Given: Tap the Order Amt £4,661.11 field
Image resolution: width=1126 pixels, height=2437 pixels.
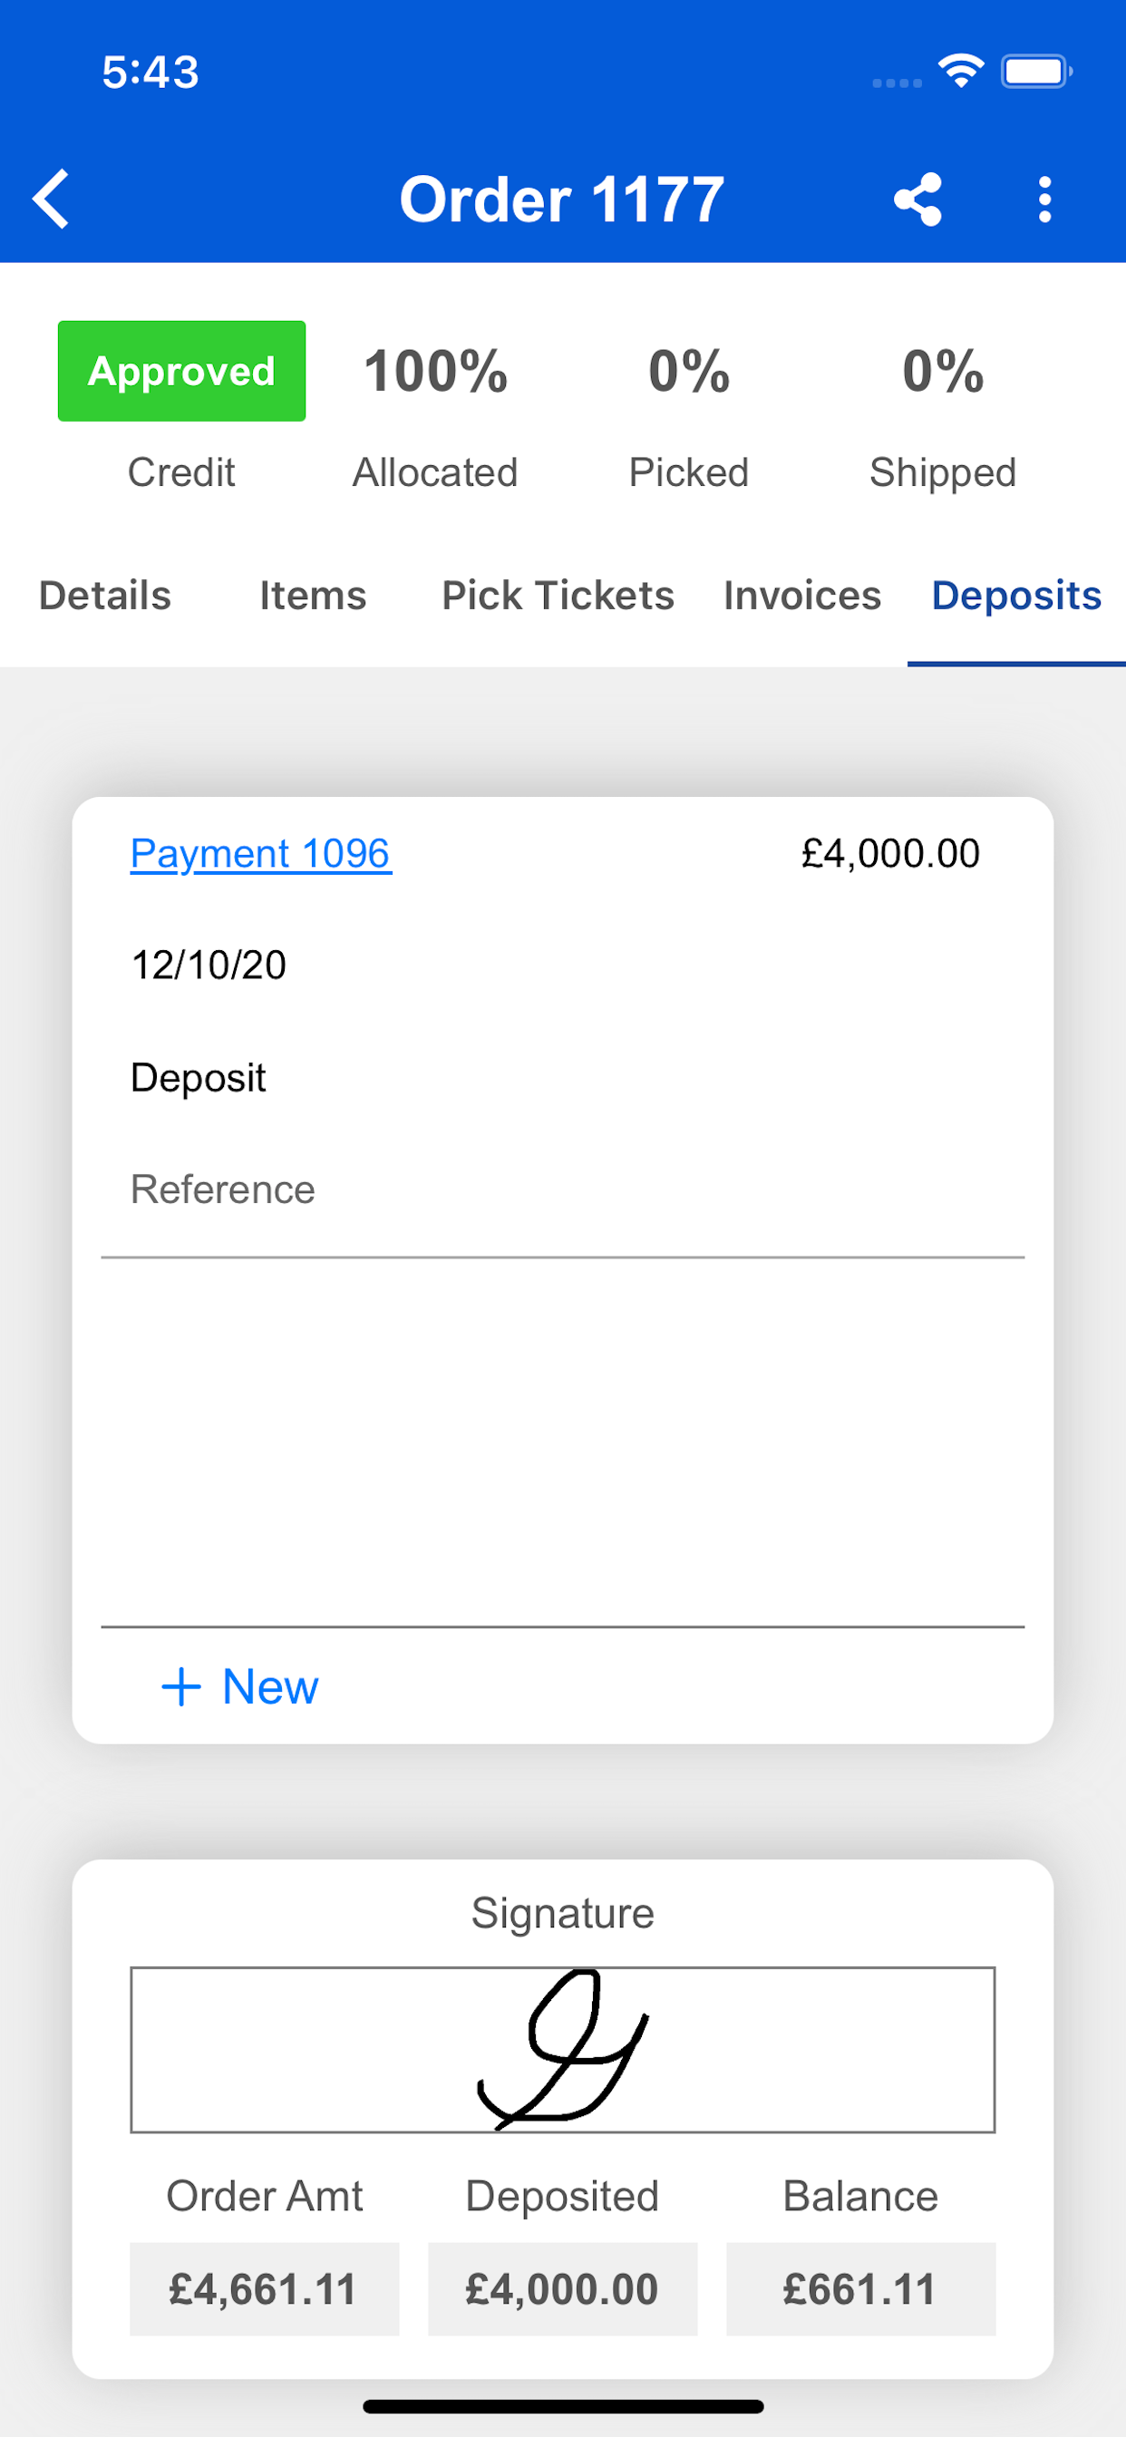Looking at the screenshot, I should point(264,2289).
